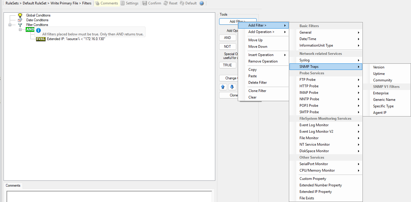This screenshot has height=202, width=411.
Task: Click the blue help question icon
Action: pos(202,3)
